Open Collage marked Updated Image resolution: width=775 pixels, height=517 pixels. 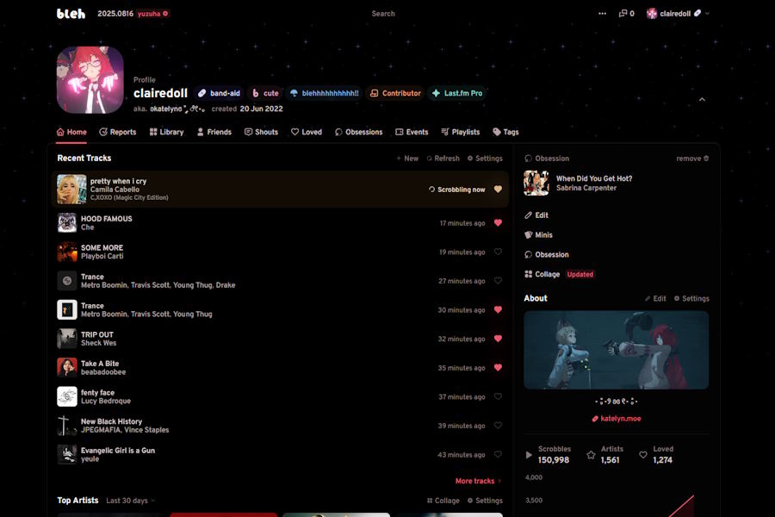pos(559,274)
